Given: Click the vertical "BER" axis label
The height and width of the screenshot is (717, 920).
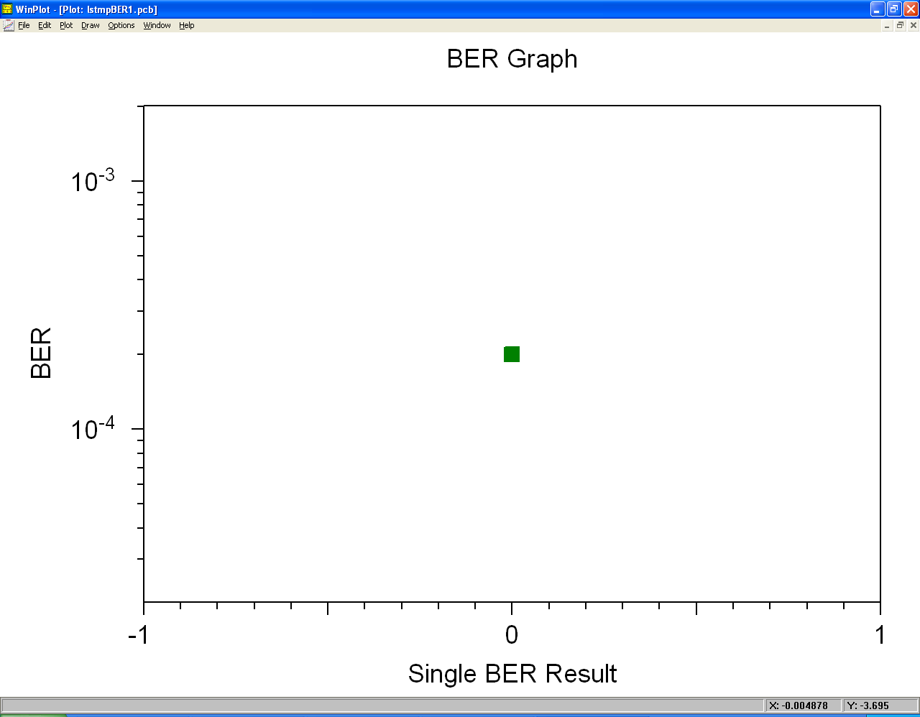Looking at the screenshot, I should coord(41,353).
